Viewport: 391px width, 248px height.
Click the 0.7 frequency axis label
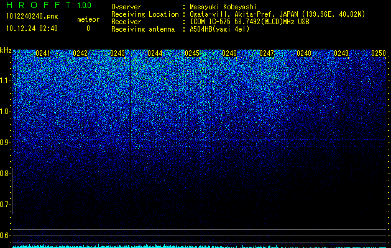coord(5,205)
